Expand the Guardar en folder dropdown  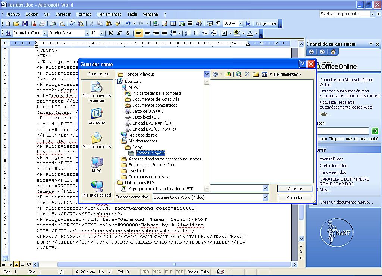(207, 74)
